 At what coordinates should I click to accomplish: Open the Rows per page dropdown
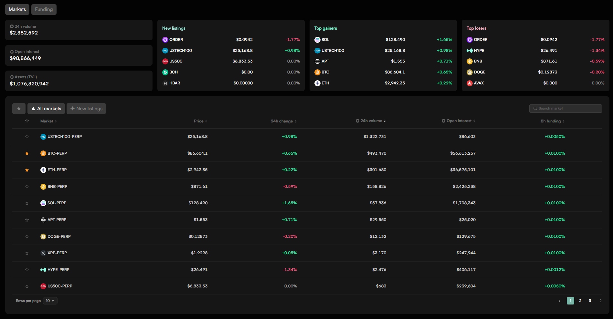click(x=50, y=301)
